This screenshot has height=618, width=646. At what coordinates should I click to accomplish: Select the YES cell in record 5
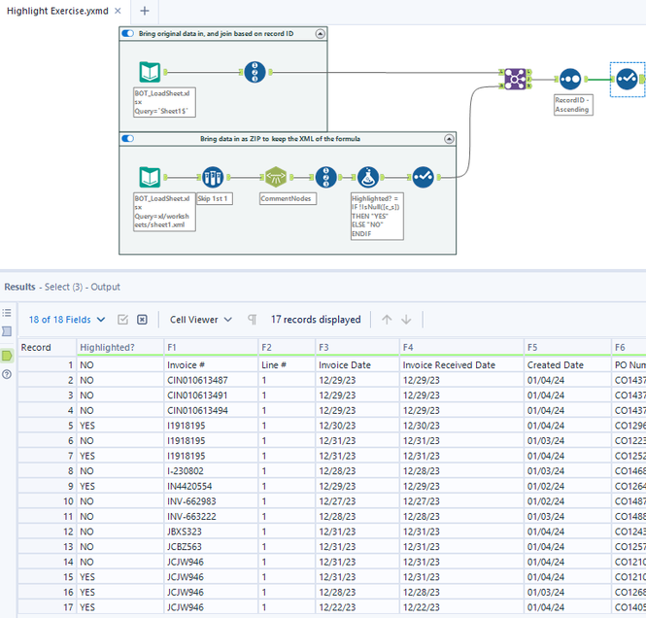point(119,426)
